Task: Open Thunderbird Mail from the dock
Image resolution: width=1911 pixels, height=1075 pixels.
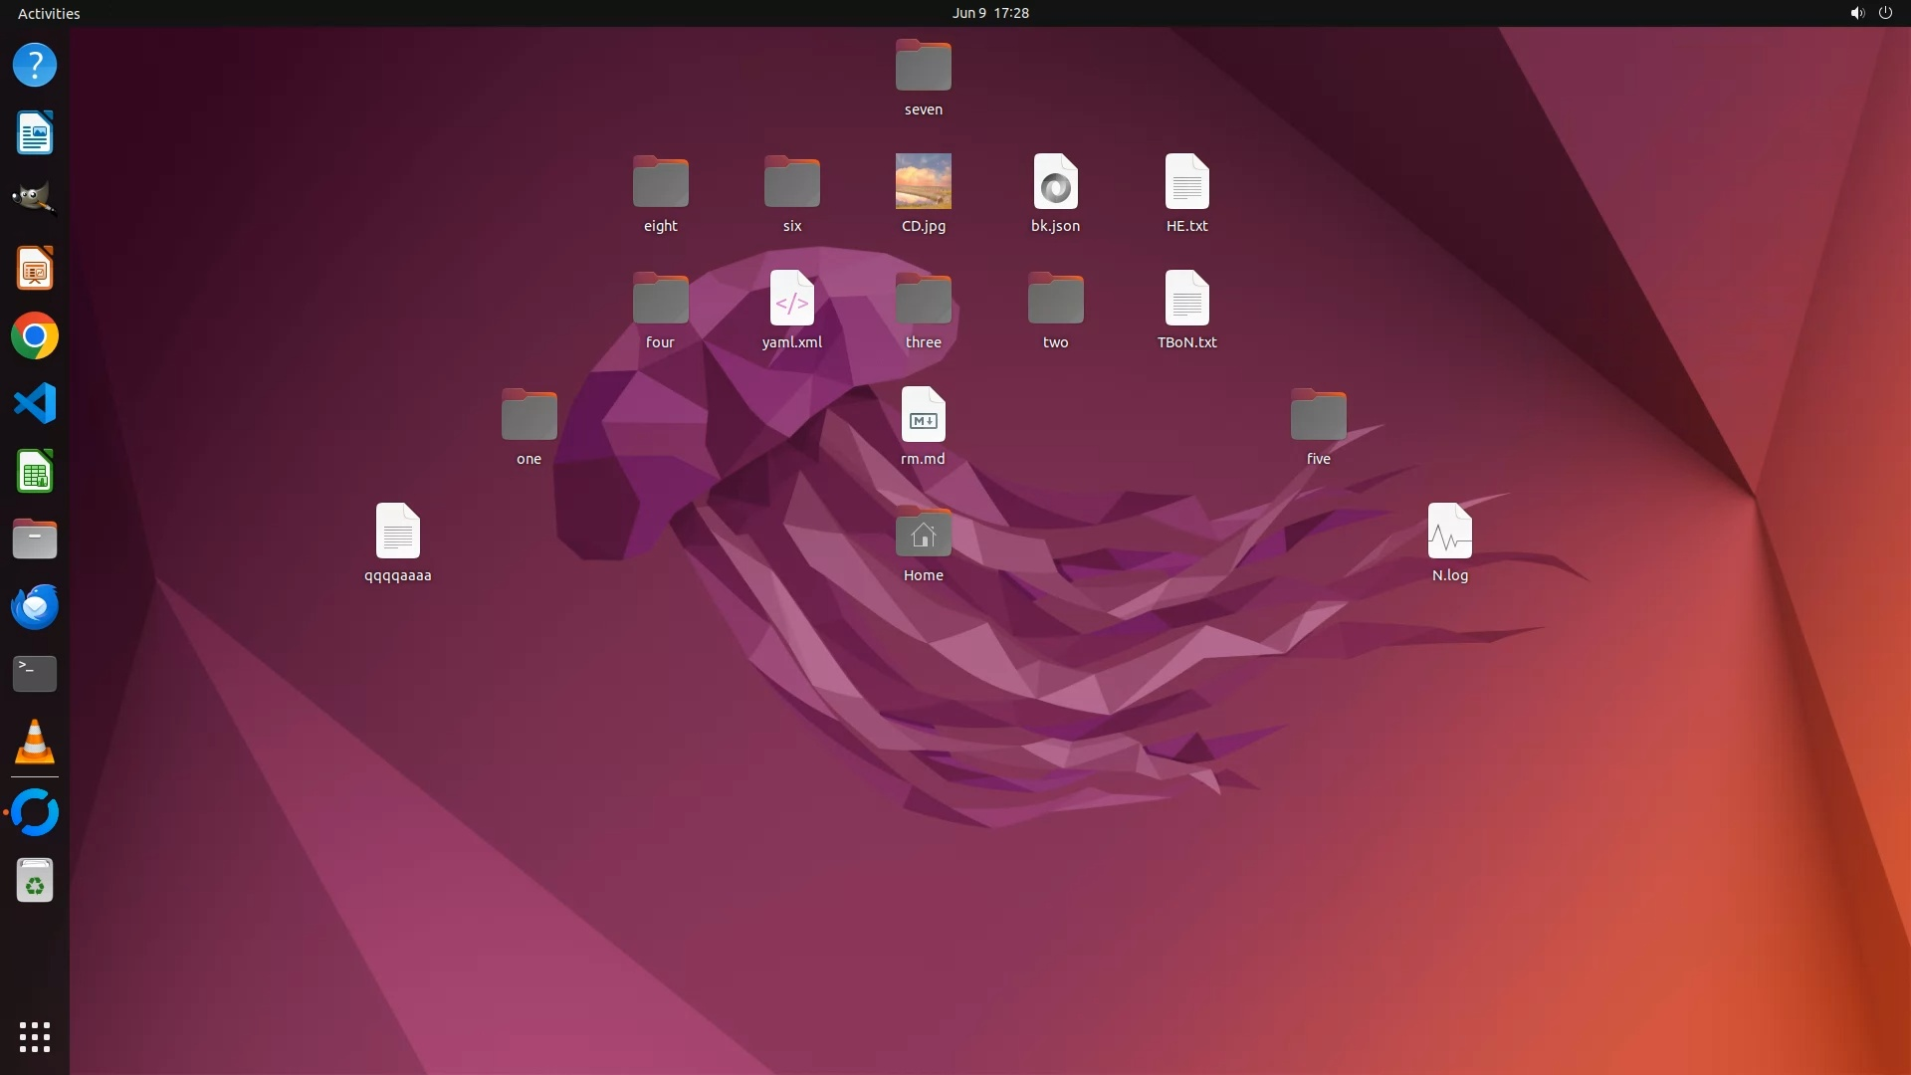Action: pyautogui.click(x=35, y=607)
